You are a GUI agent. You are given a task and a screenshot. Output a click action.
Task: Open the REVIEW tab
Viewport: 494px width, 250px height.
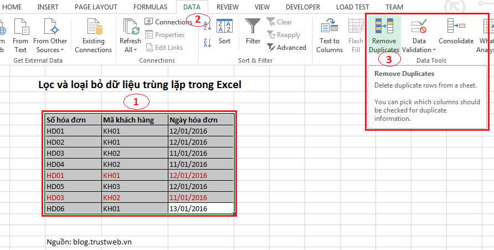(x=228, y=7)
